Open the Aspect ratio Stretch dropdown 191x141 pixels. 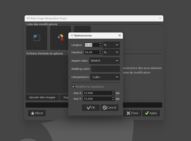click(x=104, y=61)
